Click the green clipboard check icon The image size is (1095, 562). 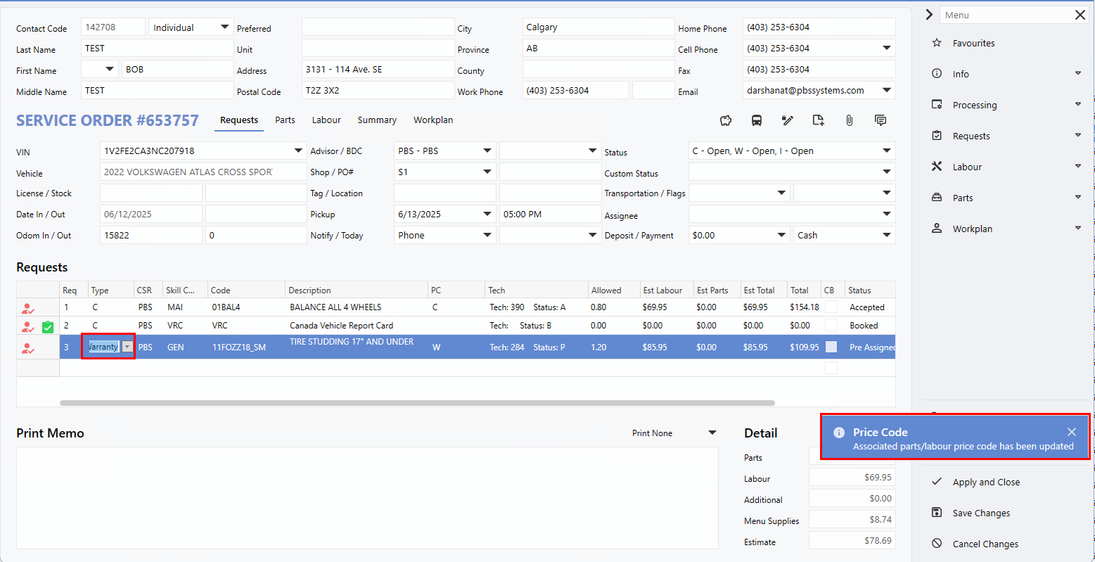pyautogui.click(x=48, y=326)
